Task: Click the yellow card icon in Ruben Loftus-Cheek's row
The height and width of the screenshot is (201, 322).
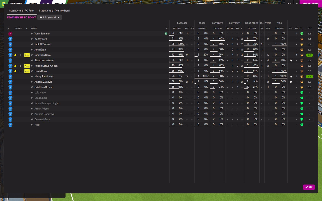Action: pyautogui.click(x=15, y=66)
